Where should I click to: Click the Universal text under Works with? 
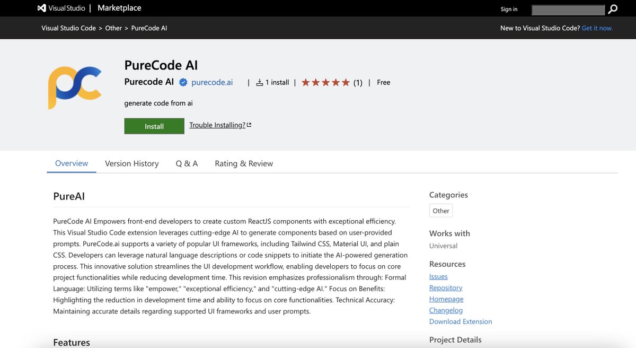(443, 246)
